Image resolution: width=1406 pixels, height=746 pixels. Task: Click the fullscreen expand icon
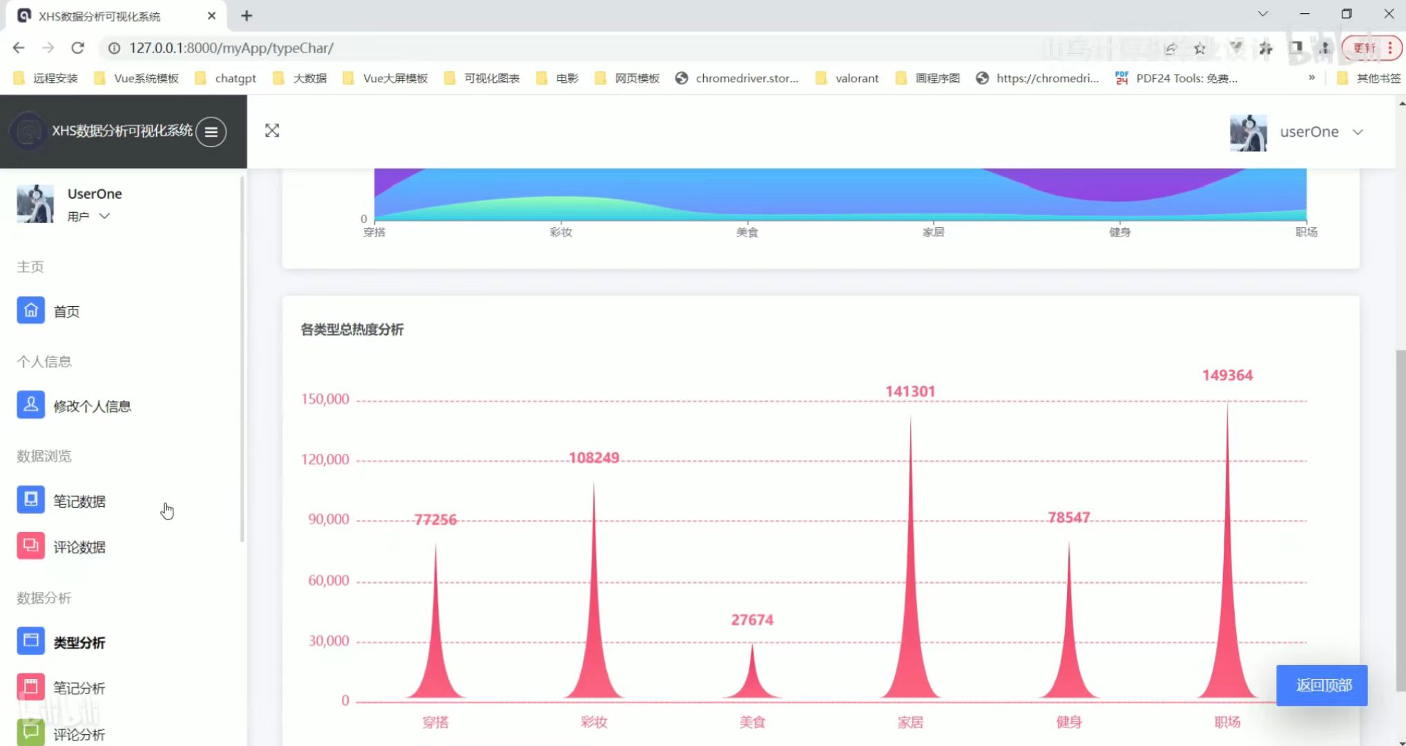pyautogui.click(x=272, y=131)
